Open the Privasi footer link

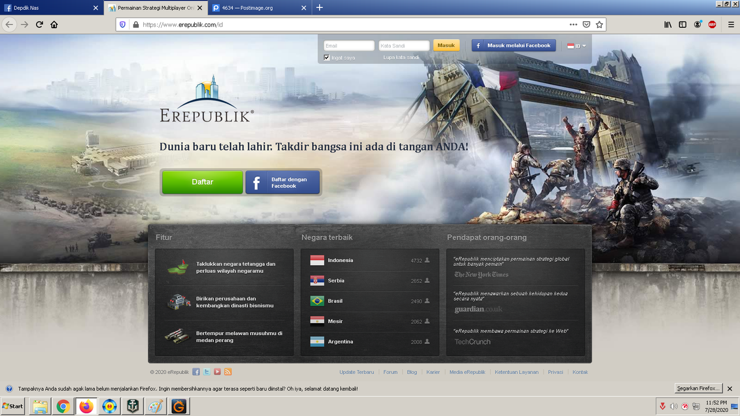556,372
